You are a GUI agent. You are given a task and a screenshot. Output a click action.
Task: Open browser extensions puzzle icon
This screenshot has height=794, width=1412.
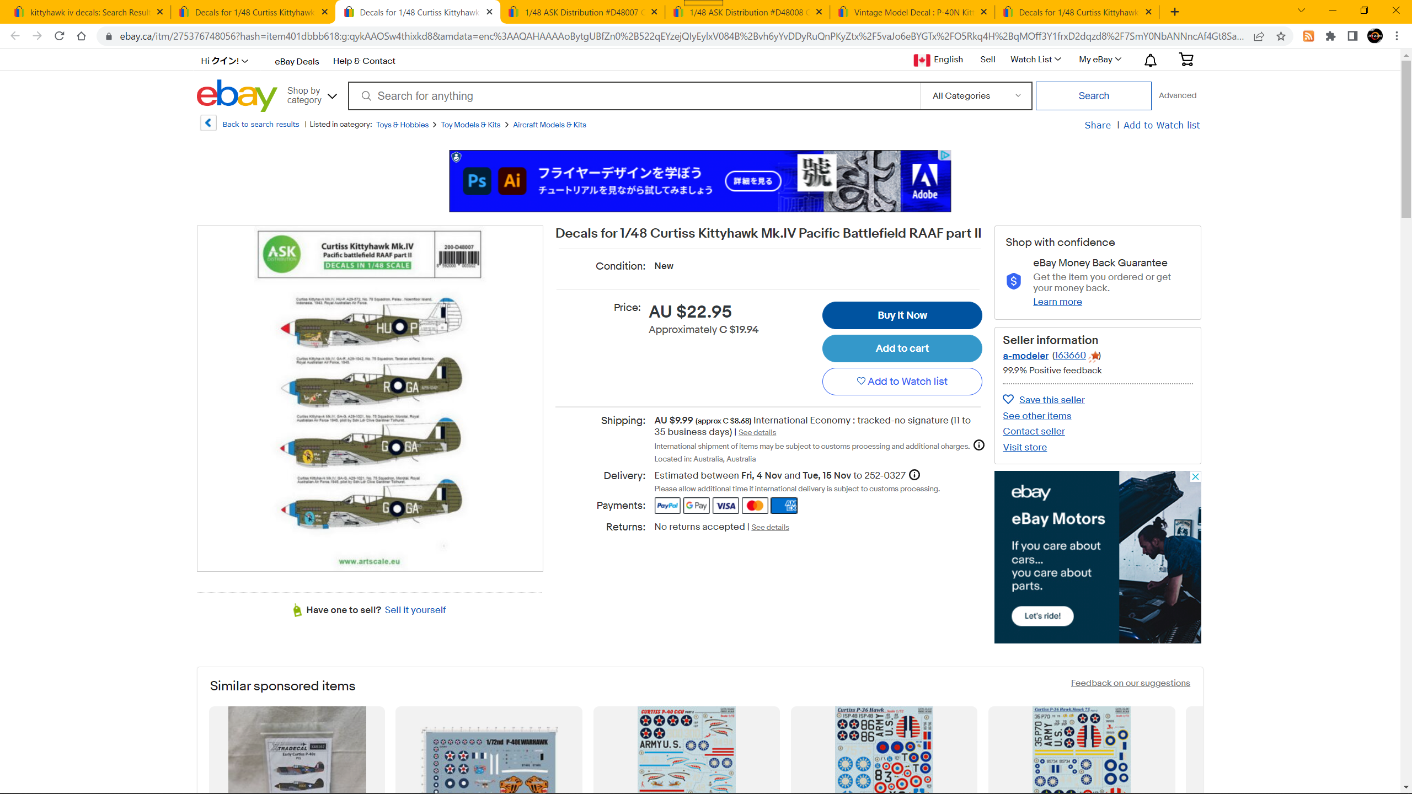pos(1330,36)
